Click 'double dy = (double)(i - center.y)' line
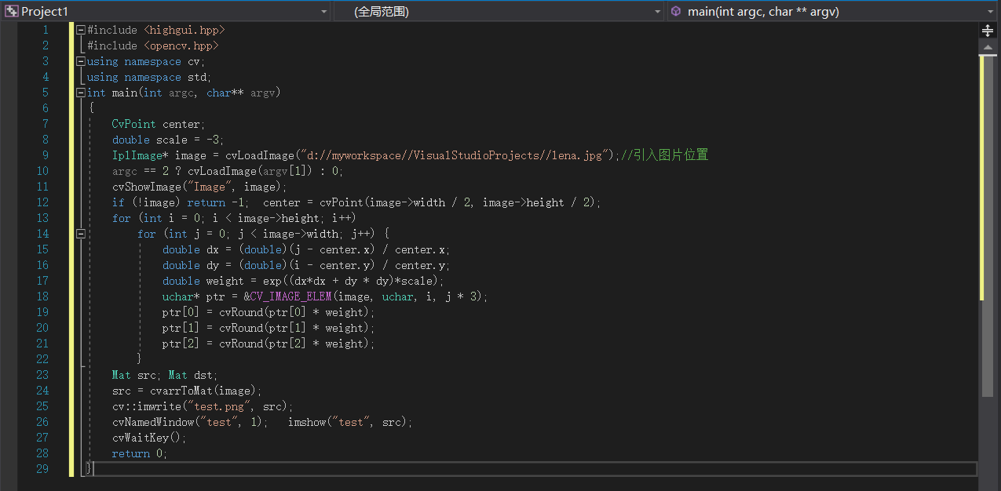The width and height of the screenshot is (1001, 491). (307, 265)
